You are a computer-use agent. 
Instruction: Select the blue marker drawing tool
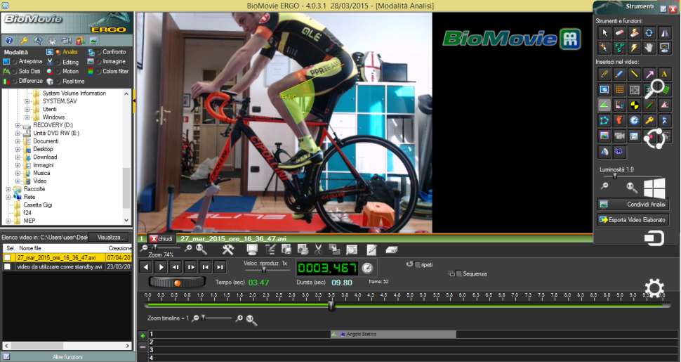tap(619, 74)
